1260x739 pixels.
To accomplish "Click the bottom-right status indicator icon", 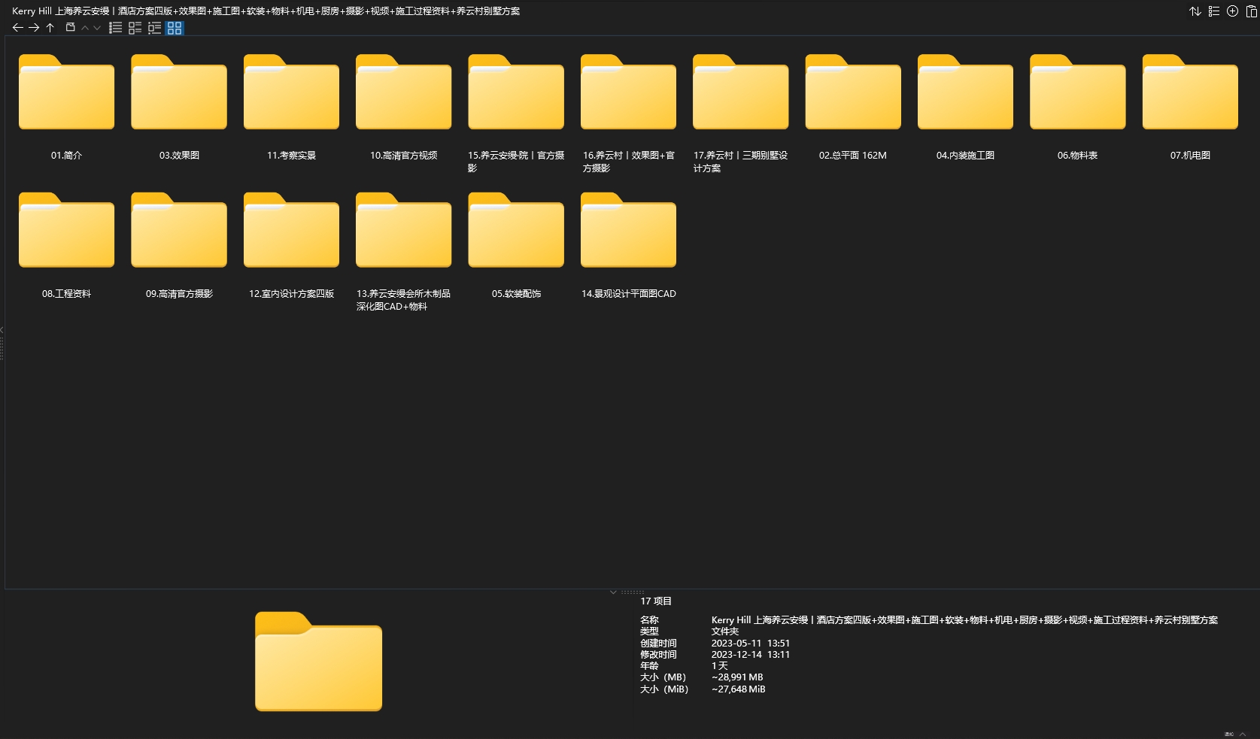I will click(x=1228, y=734).
